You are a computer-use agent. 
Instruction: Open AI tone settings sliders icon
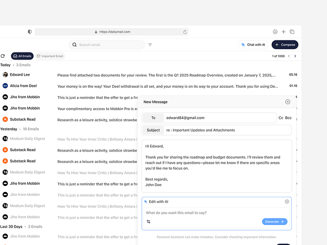148,222
